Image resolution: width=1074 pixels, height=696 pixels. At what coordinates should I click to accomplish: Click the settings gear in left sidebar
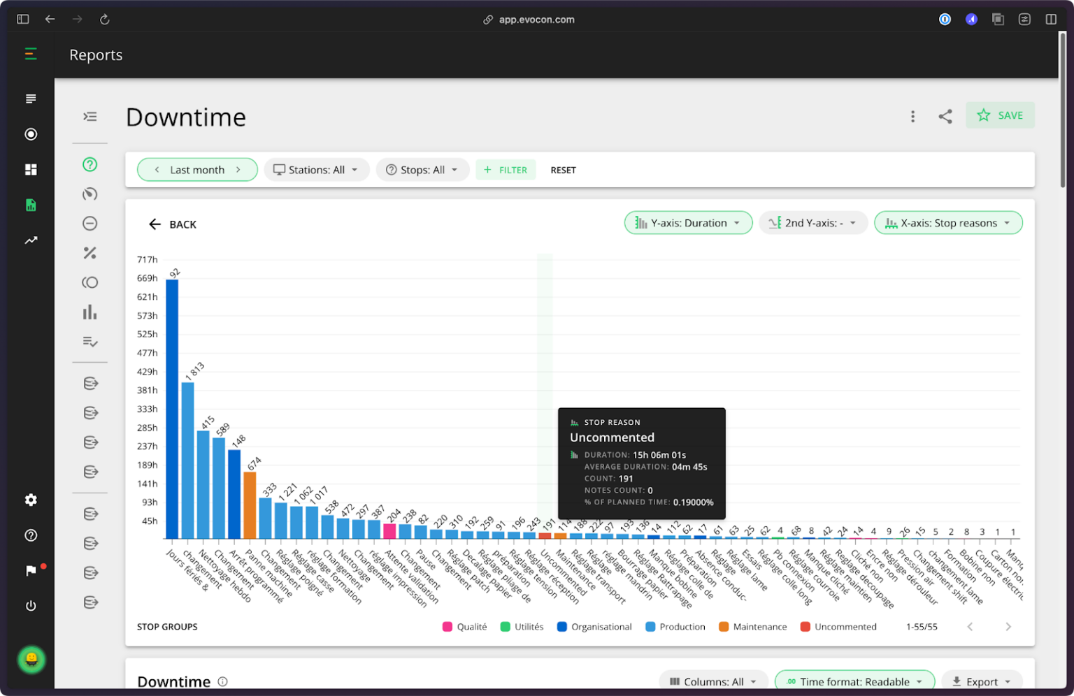pos(31,500)
